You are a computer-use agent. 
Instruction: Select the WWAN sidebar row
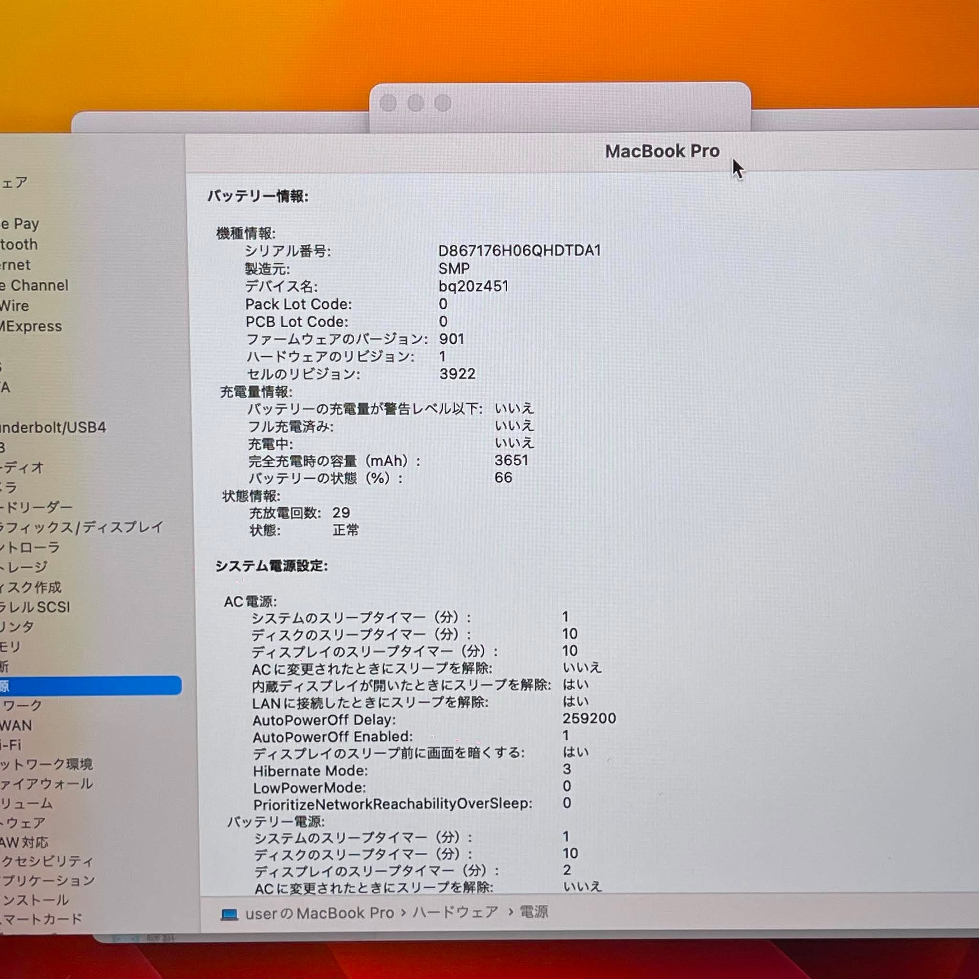coord(16,726)
